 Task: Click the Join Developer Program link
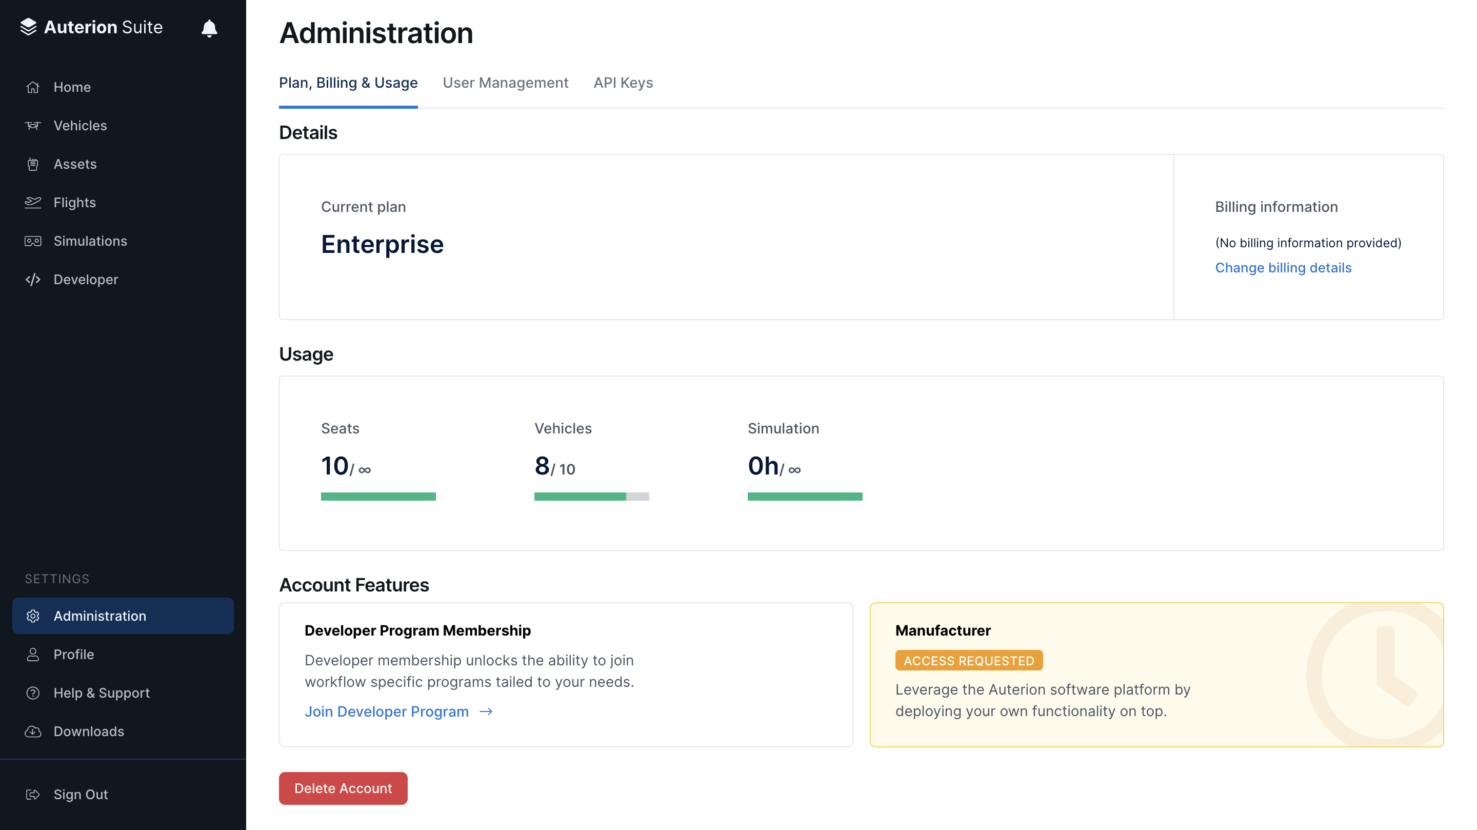click(x=398, y=712)
